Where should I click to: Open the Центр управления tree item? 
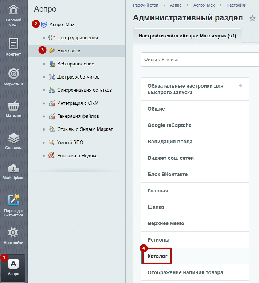(x=78, y=38)
